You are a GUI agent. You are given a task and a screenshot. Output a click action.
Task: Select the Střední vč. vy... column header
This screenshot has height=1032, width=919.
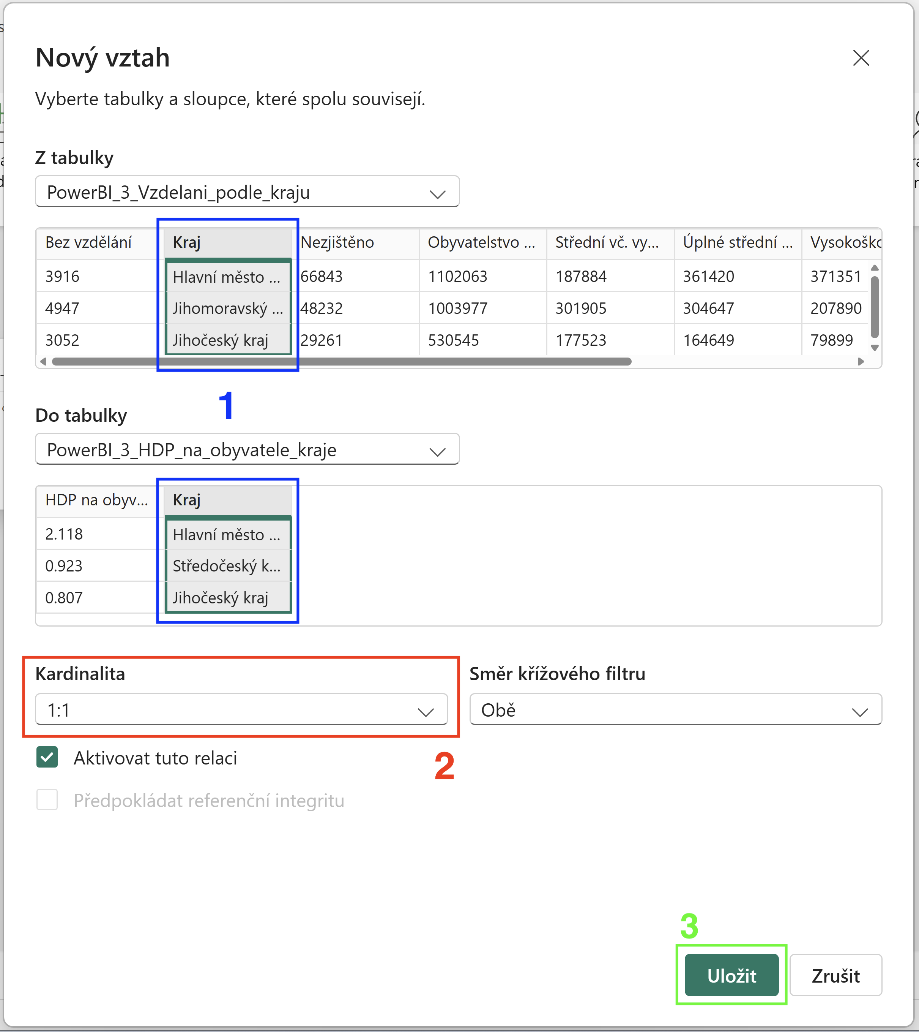610,243
